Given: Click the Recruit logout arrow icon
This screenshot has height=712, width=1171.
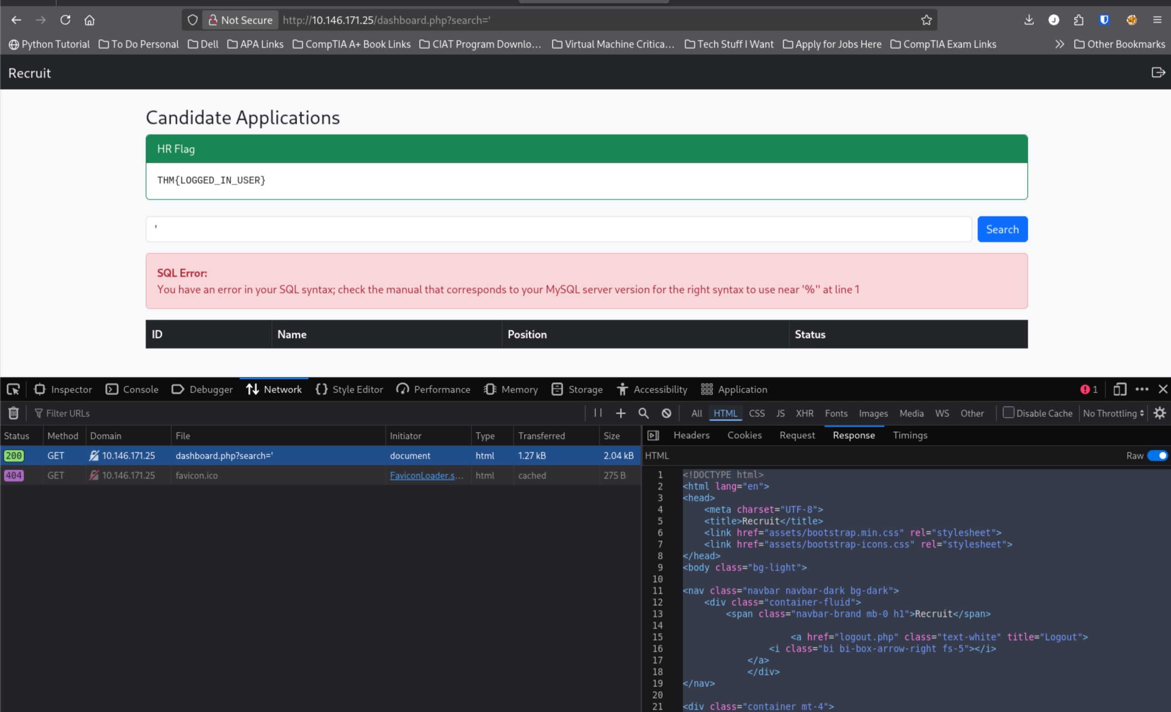Looking at the screenshot, I should tap(1158, 72).
